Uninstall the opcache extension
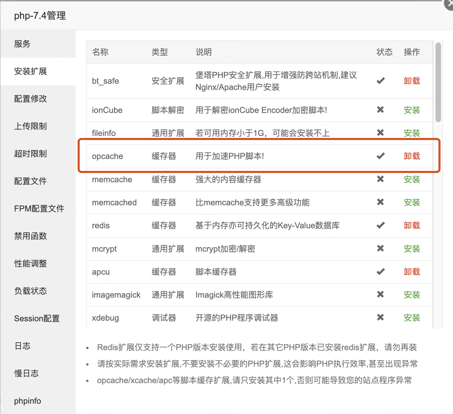The image size is (453, 414). click(x=412, y=156)
